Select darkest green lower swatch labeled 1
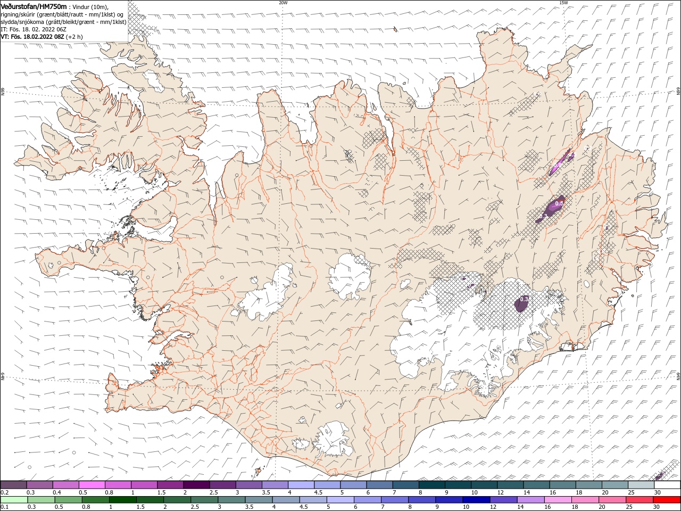The width and height of the screenshot is (681, 511). pyautogui.click(x=122, y=500)
